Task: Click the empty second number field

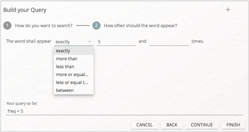Action: click(169, 42)
